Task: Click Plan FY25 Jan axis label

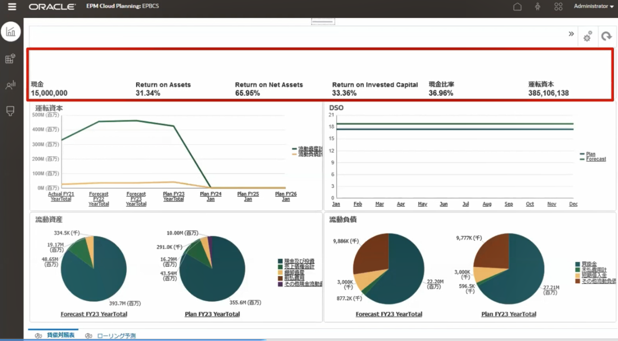Action: [248, 196]
